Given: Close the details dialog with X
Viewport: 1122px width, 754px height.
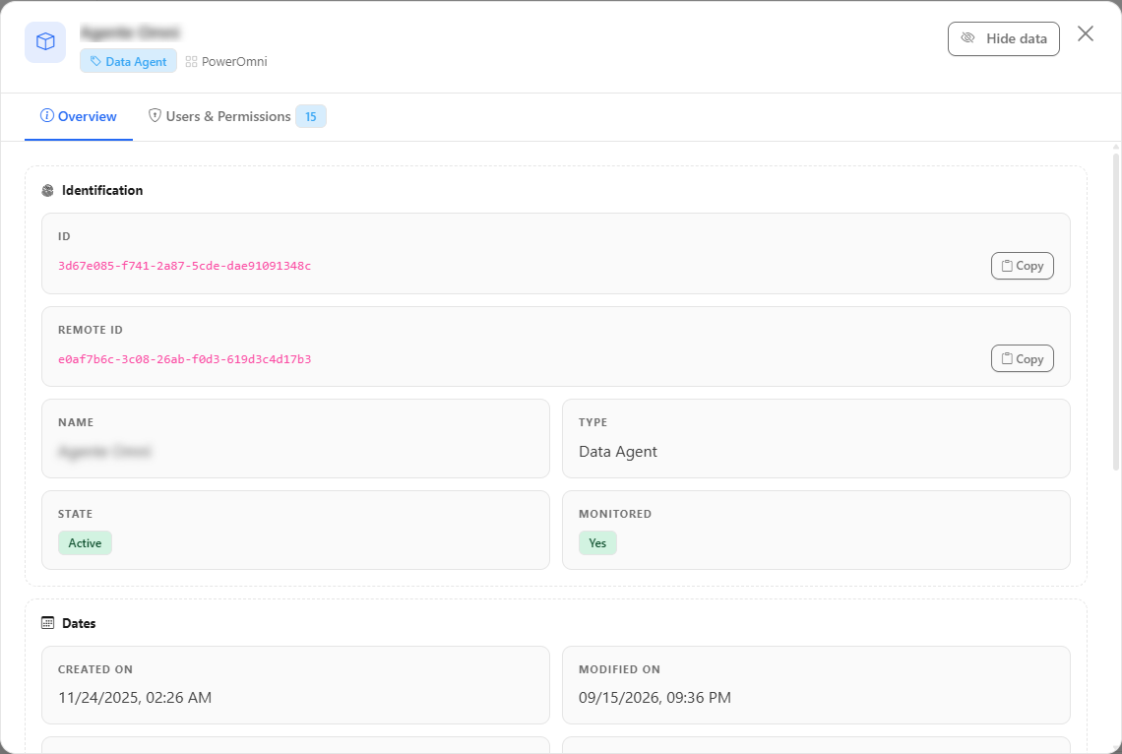Looking at the screenshot, I should point(1086,33).
